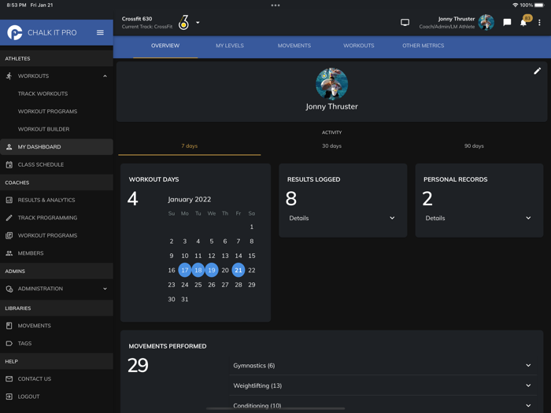Switch to the Other Metrics tab
Viewport: 551px width, 413px height.
tap(423, 46)
